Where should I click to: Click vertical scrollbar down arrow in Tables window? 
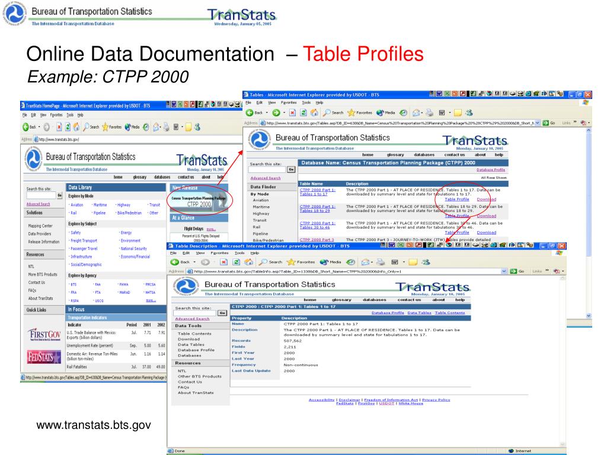589,316
